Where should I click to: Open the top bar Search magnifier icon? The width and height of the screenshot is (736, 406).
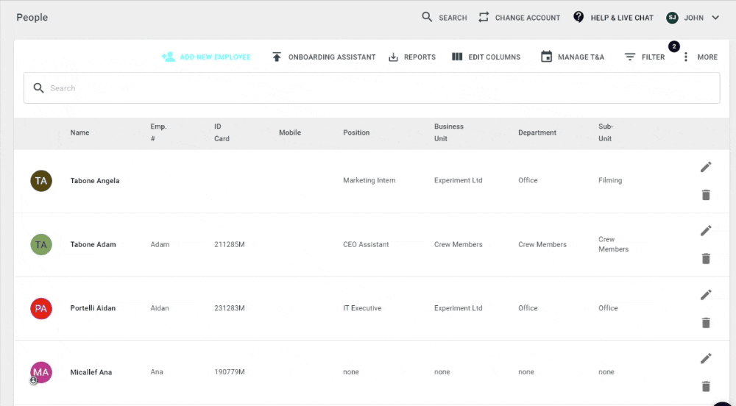[x=427, y=18]
